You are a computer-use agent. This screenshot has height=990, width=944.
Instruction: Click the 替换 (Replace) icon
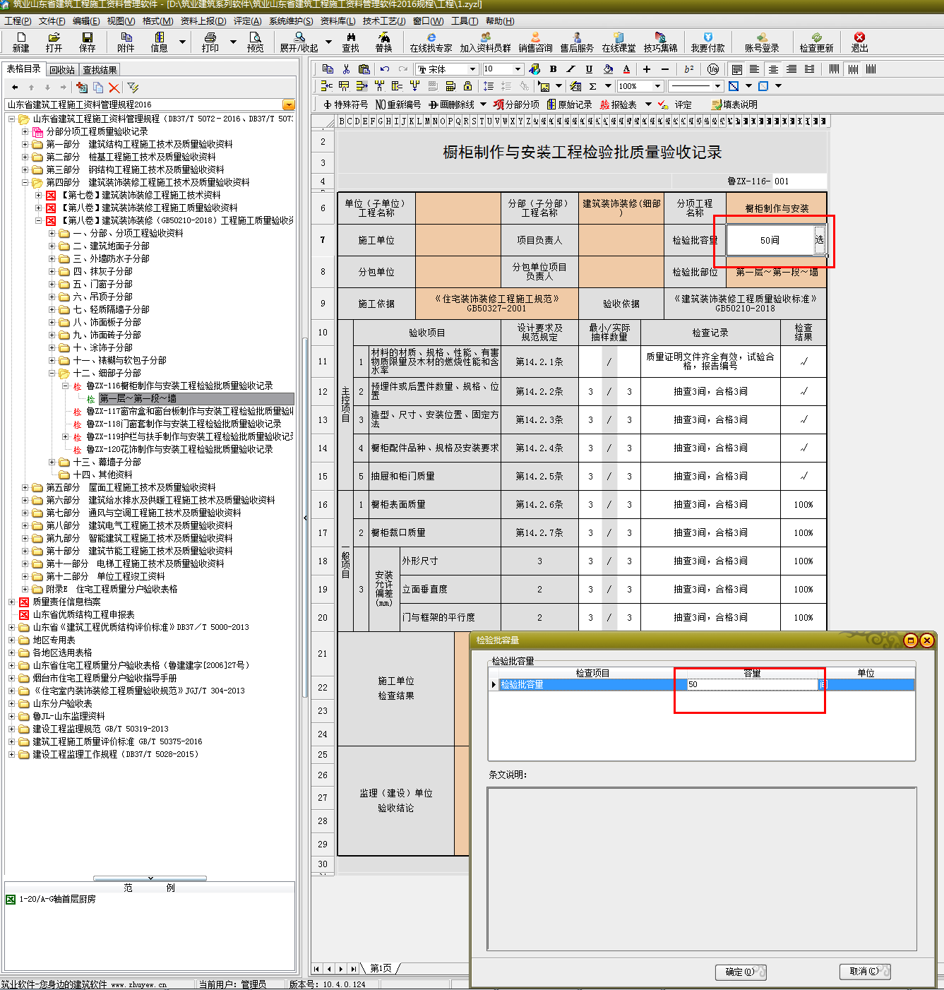(x=383, y=42)
